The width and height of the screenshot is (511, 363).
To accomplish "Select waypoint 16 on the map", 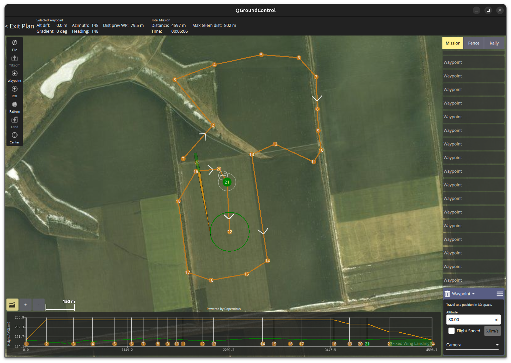I will (x=211, y=280).
